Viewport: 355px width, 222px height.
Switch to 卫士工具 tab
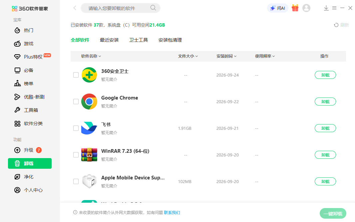tap(138, 40)
